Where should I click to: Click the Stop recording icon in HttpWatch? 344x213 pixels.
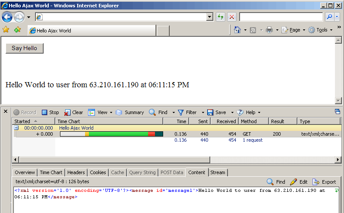pos(44,112)
